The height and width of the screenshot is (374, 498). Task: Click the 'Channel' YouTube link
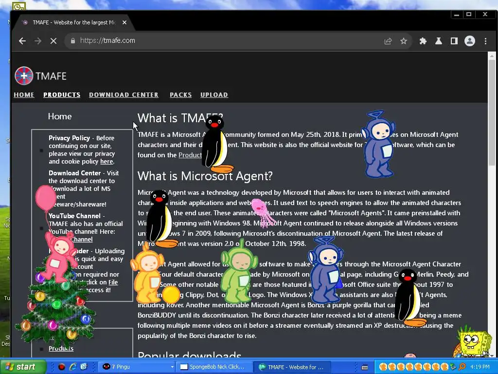pyautogui.click(x=82, y=240)
